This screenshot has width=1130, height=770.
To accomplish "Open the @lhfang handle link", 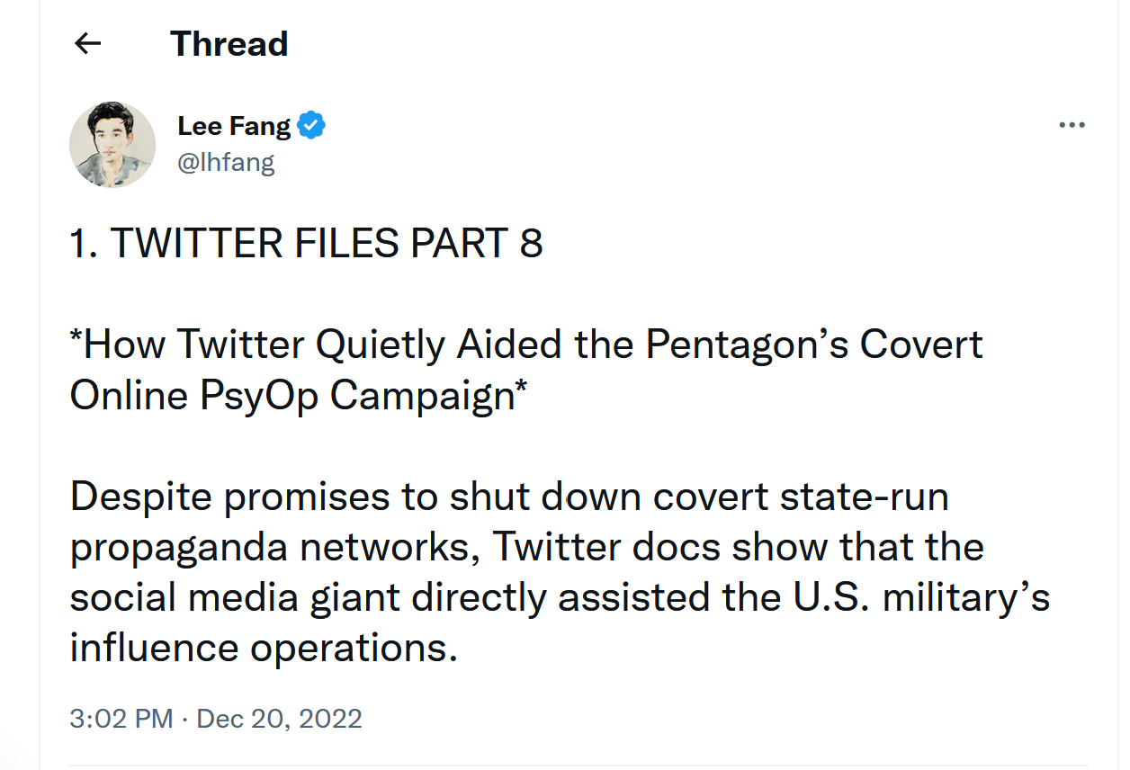I will point(226,162).
